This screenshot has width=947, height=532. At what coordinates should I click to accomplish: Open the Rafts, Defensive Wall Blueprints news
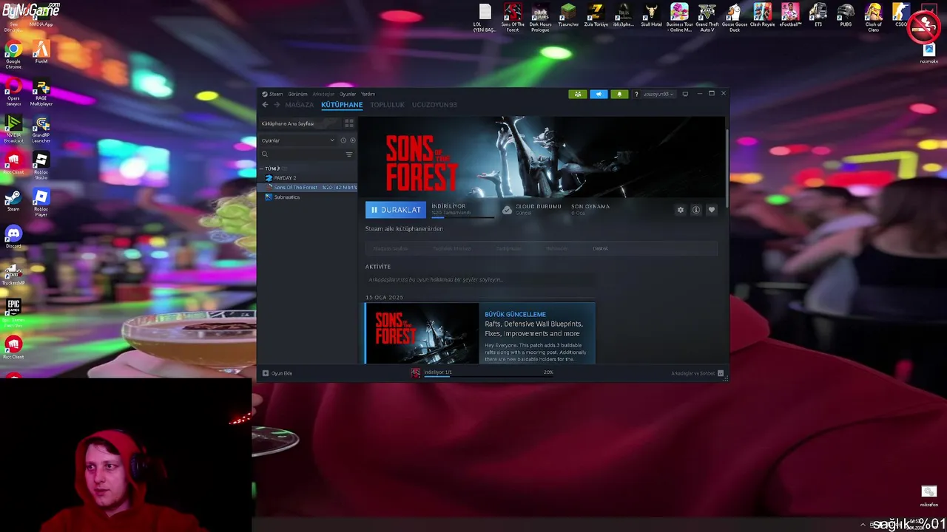click(x=533, y=329)
